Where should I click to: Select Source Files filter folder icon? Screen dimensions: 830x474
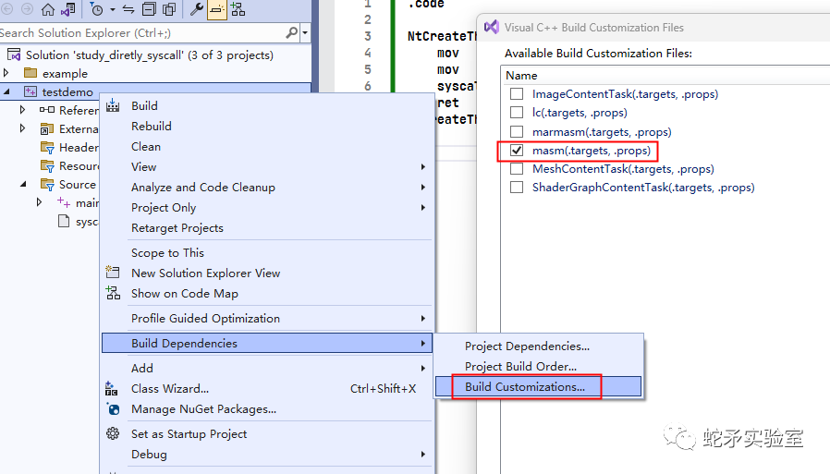[x=47, y=185]
